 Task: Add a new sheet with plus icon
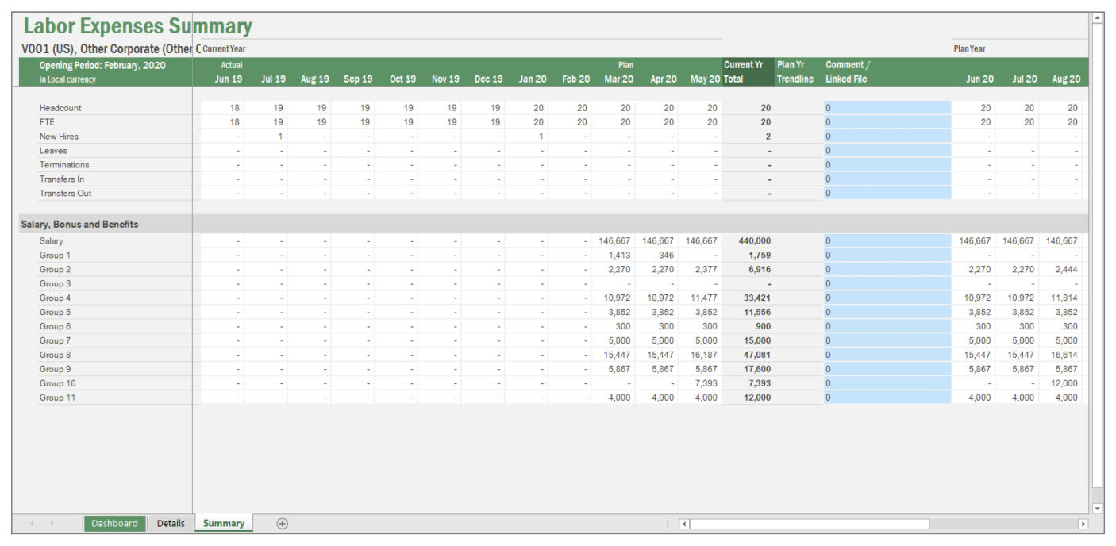(282, 524)
